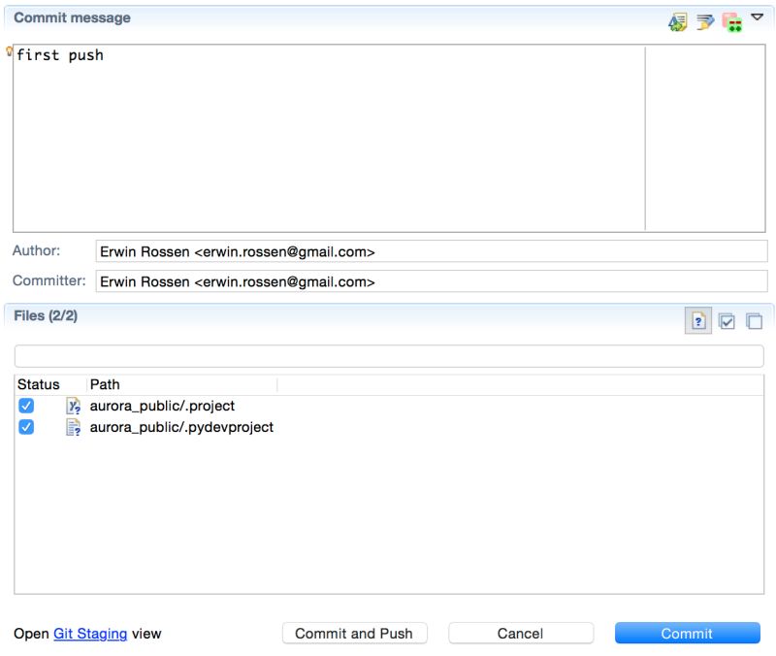Select the Committer input field

pos(429,281)
